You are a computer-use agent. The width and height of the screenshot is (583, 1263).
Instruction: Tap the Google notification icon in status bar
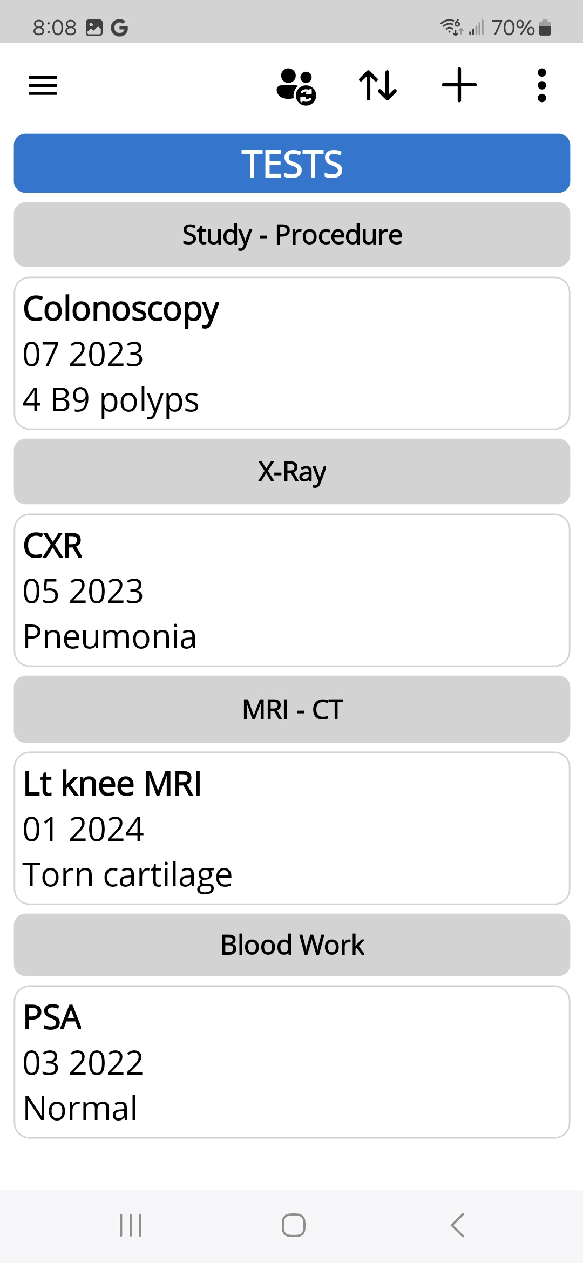pos(119,28)
